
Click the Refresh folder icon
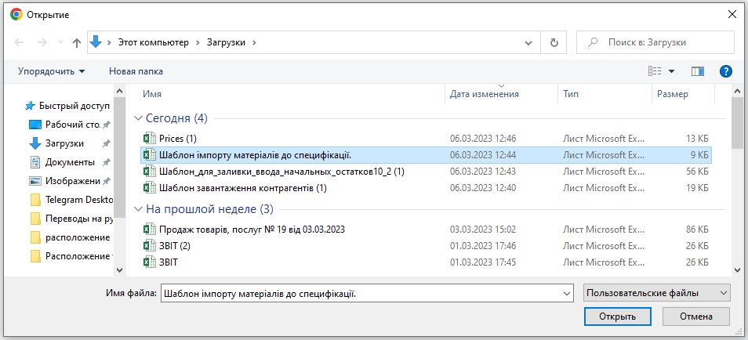pyautogui.click(x=554, y=43)
